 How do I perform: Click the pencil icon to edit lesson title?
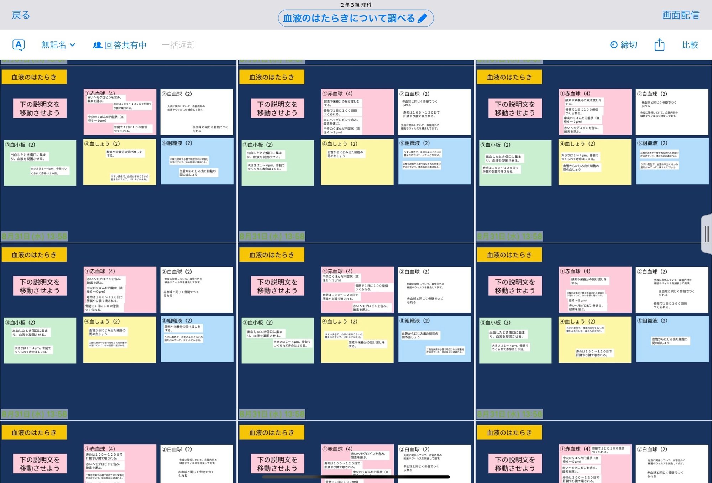click(x=422, y=17)
